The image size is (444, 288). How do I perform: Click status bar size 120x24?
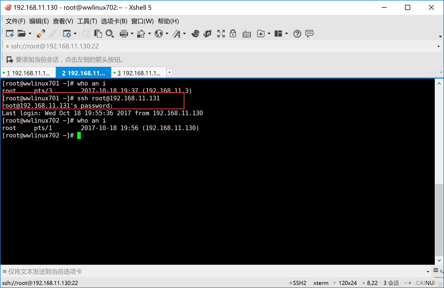(x=348, y=283)
